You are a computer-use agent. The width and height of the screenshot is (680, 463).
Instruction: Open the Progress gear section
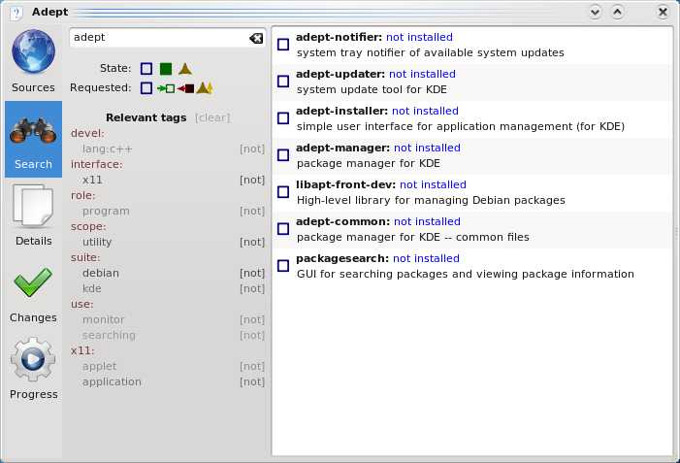(x=33, y=369)
